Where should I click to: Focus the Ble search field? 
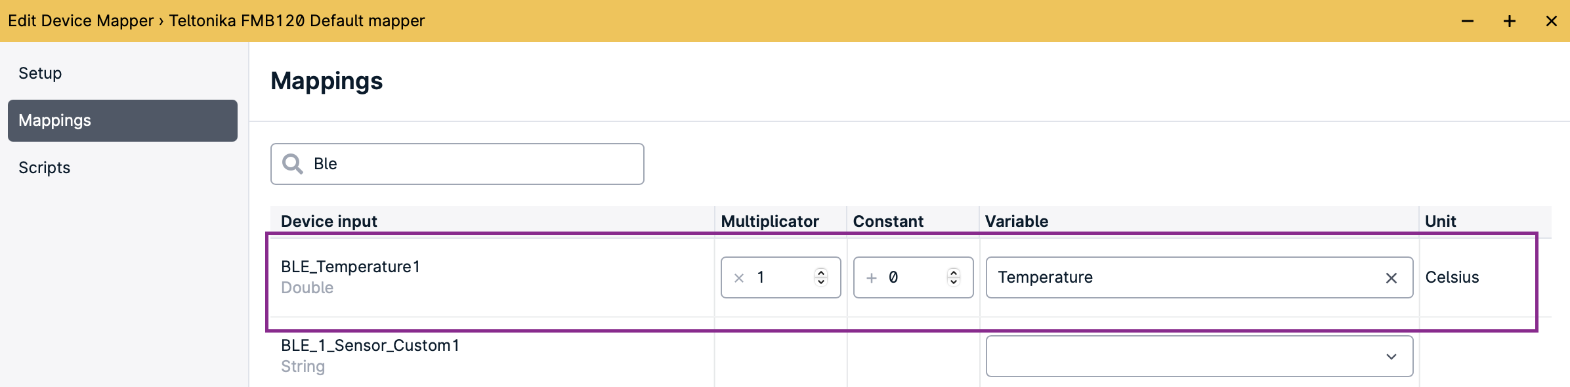click(x=457, y=164)
